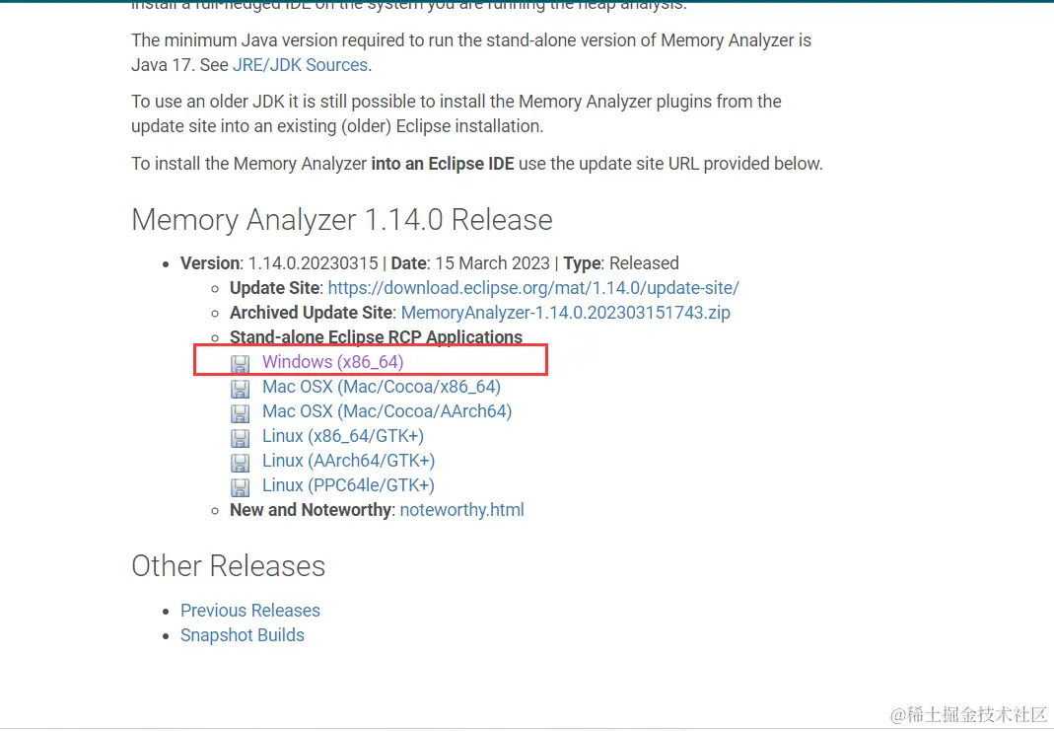The width and height of the screenshot is (1054, 731).
Task: Download MemoryAnalyzer-1.14.0.202303151743.zip archive
Action: tap(565, 313)
